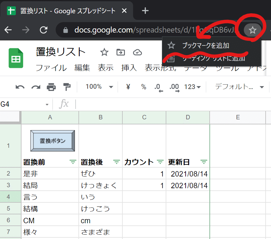271x239 pixels.
Task: Select cell containing けっこう
Action: click(101, 208)
